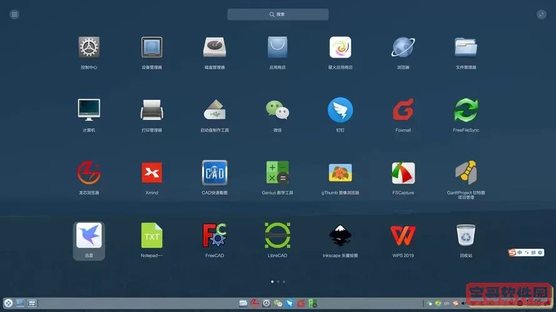The height and width of the screenshot is (312, 556).
Task: Toggle category view with top-left grid button
Action: [14, 14]
